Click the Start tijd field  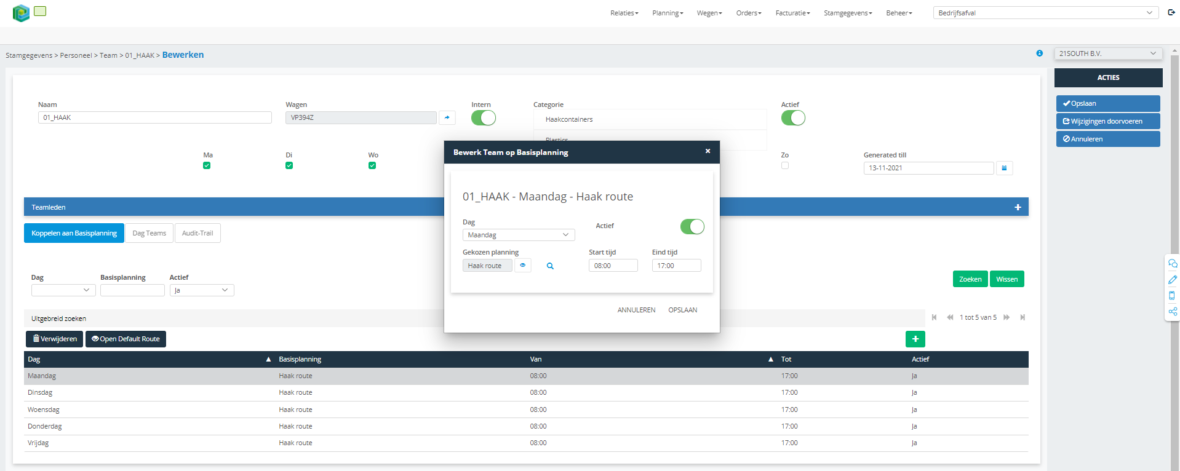[613, 266]
